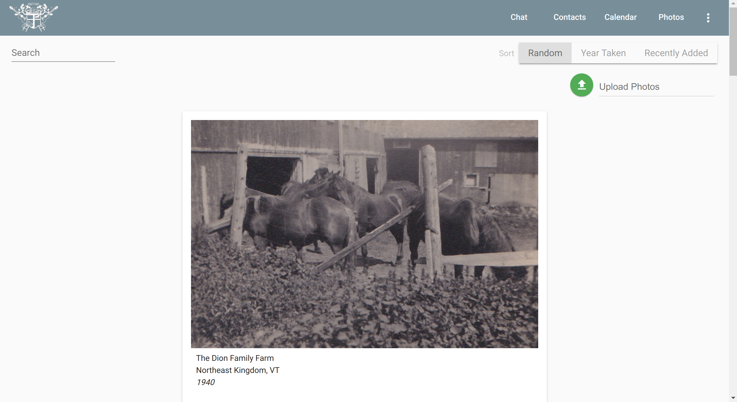Click the Sort label
The image size is (737, 402).
506,53
